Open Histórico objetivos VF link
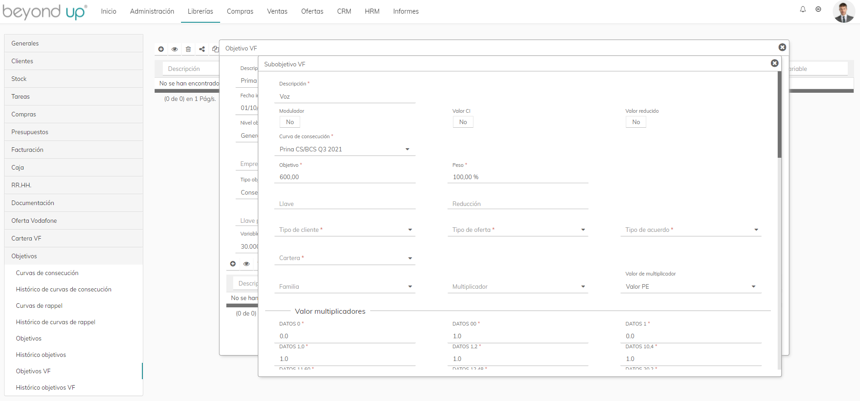The height and width of the screenshot is (401, 860). coord(45,387)
